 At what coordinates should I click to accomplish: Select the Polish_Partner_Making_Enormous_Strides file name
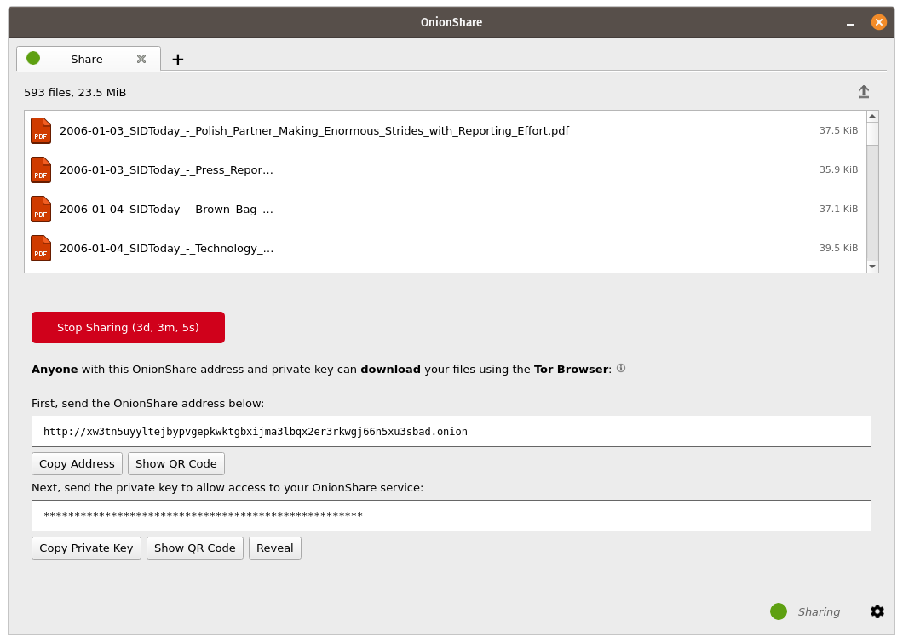click(x=314, y=130)
